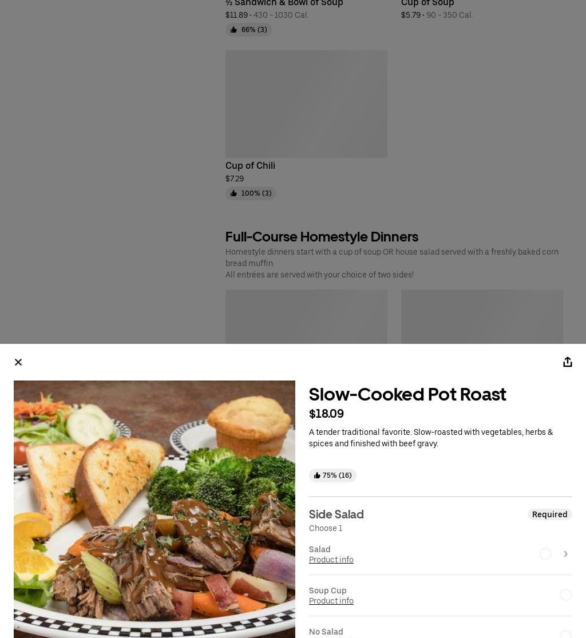The image size is (586, 638).
Task: Open Product info link under Salad
Action: tap(331, 560)
